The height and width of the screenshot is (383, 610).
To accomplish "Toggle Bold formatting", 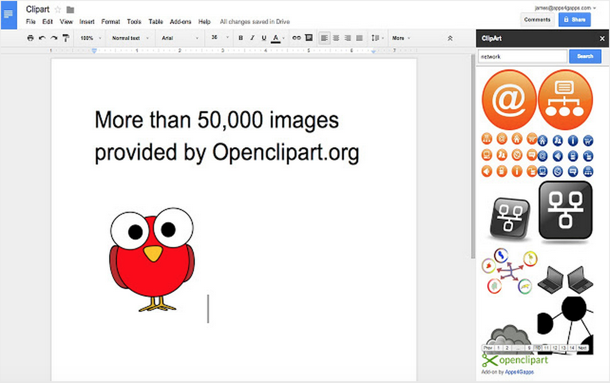I will click(x=240, y=38).
